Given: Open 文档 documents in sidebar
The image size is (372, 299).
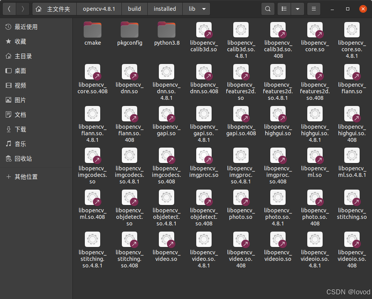Looking at the screenshot, I should (x=36, y=115).
